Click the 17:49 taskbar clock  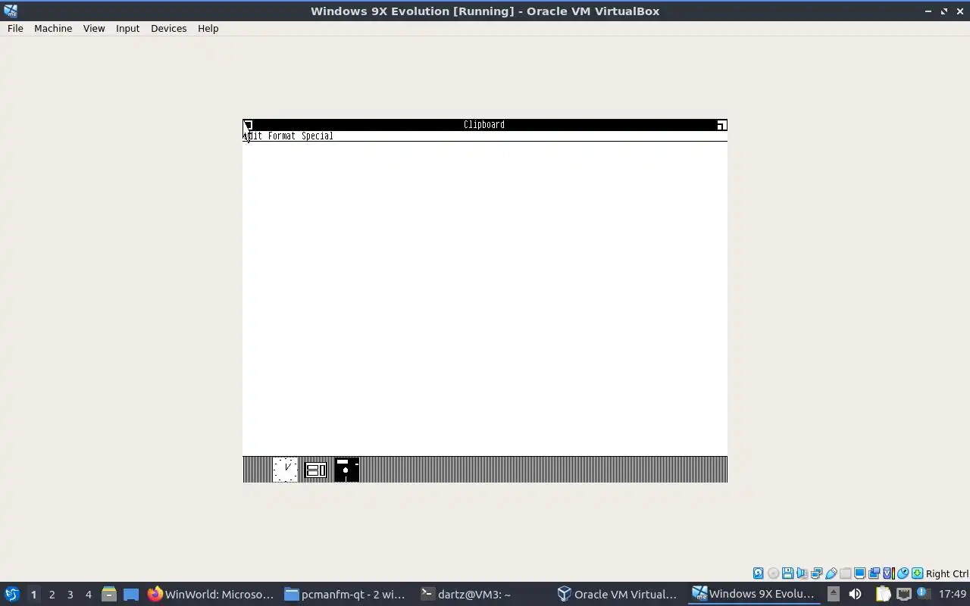pos(953,594)
